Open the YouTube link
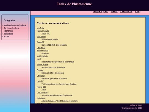 [41, 28]
